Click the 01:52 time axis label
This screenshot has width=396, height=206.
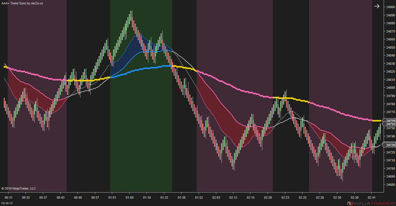pyautogui.click(x=199, y=197)
